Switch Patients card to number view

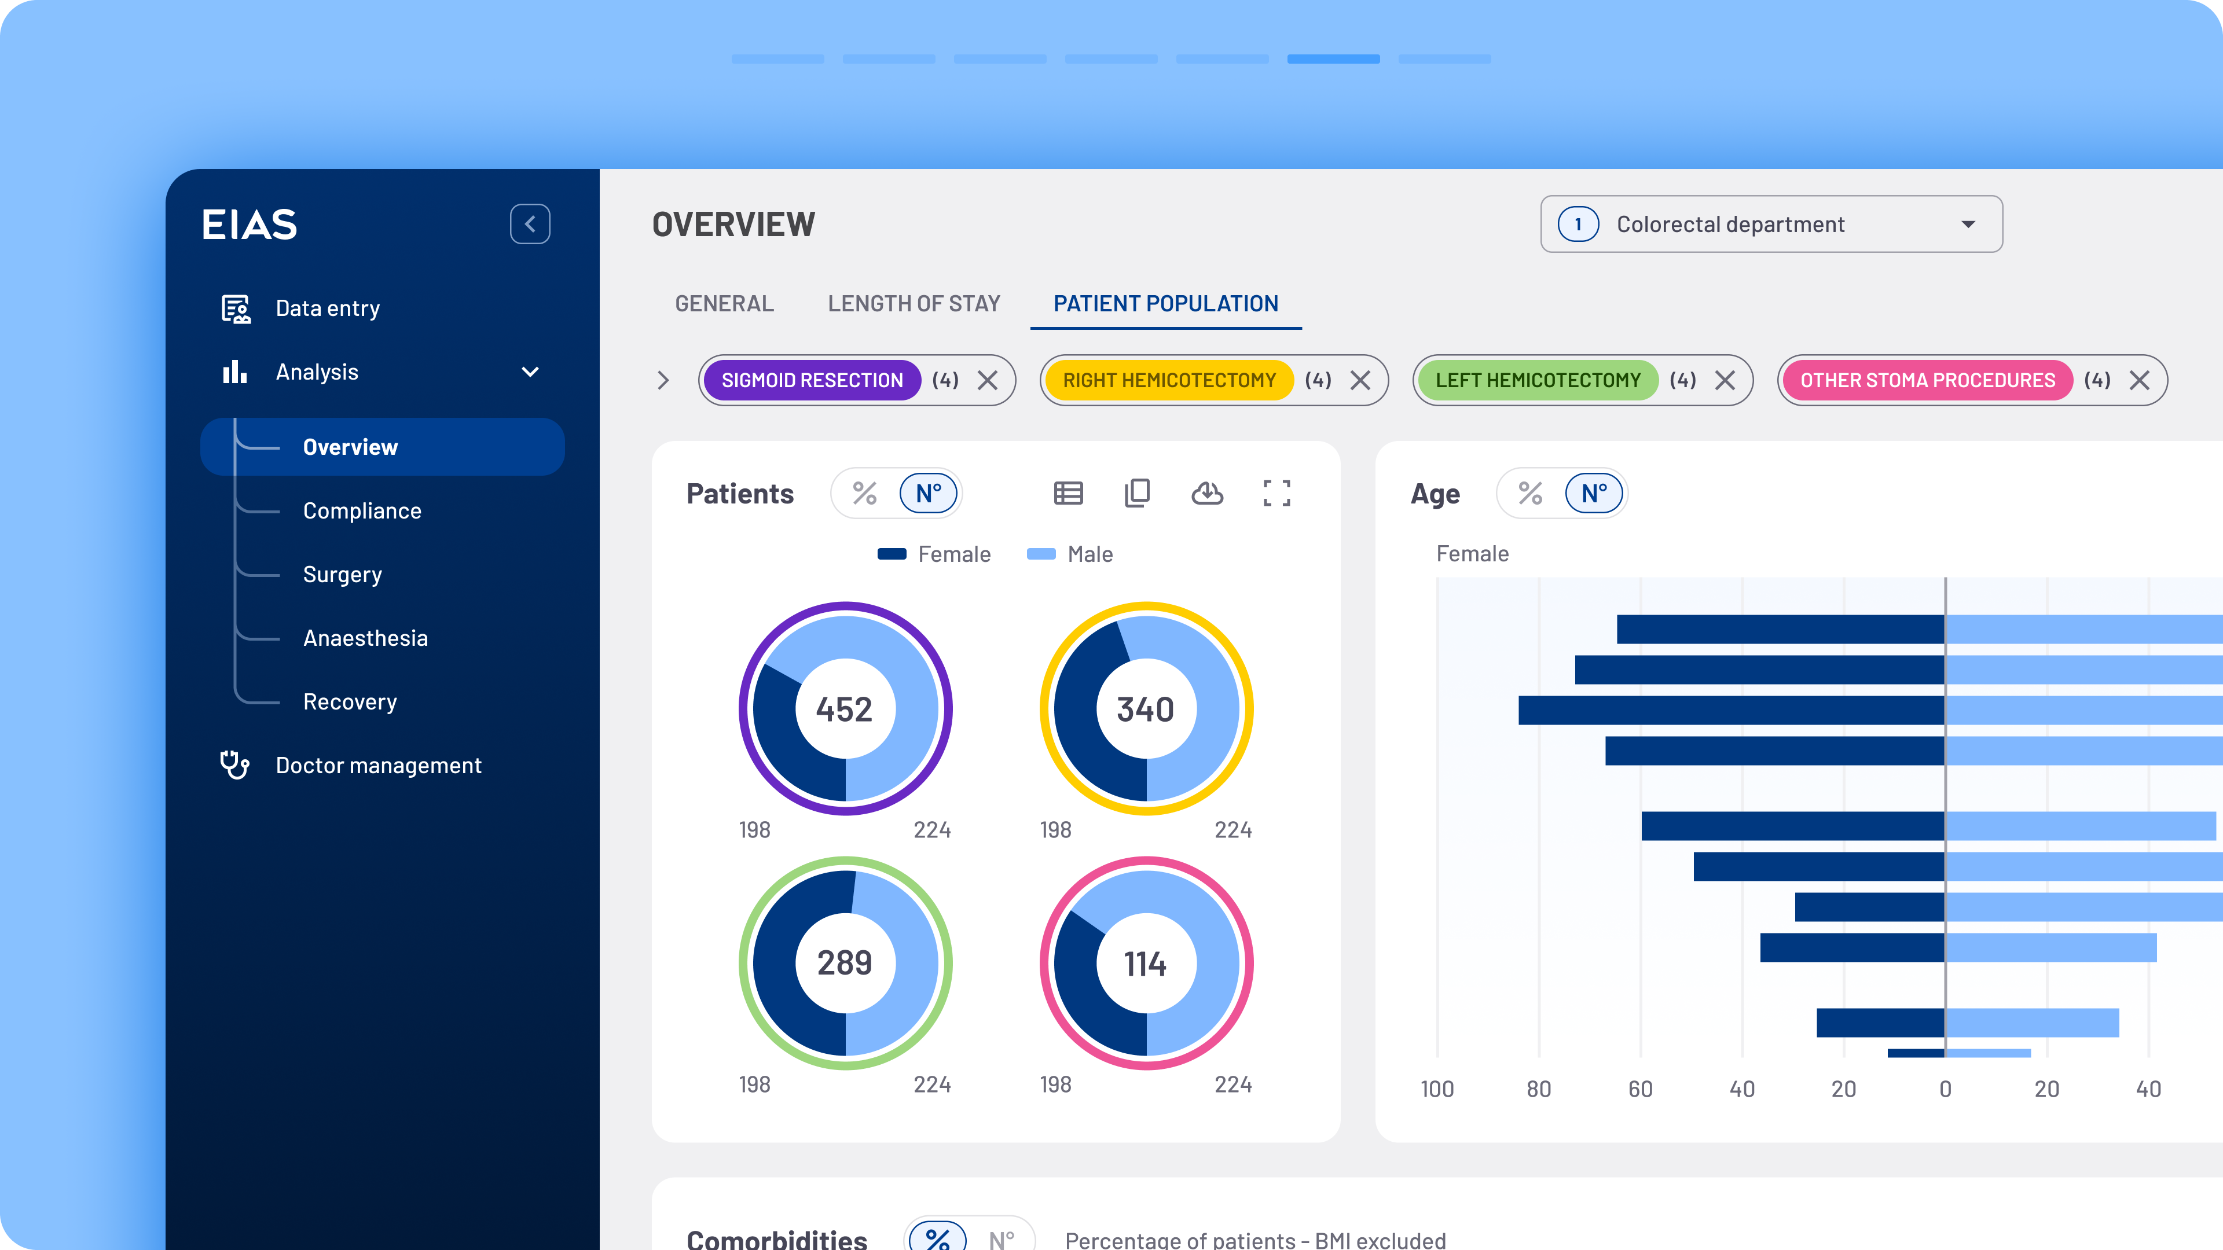929,494
